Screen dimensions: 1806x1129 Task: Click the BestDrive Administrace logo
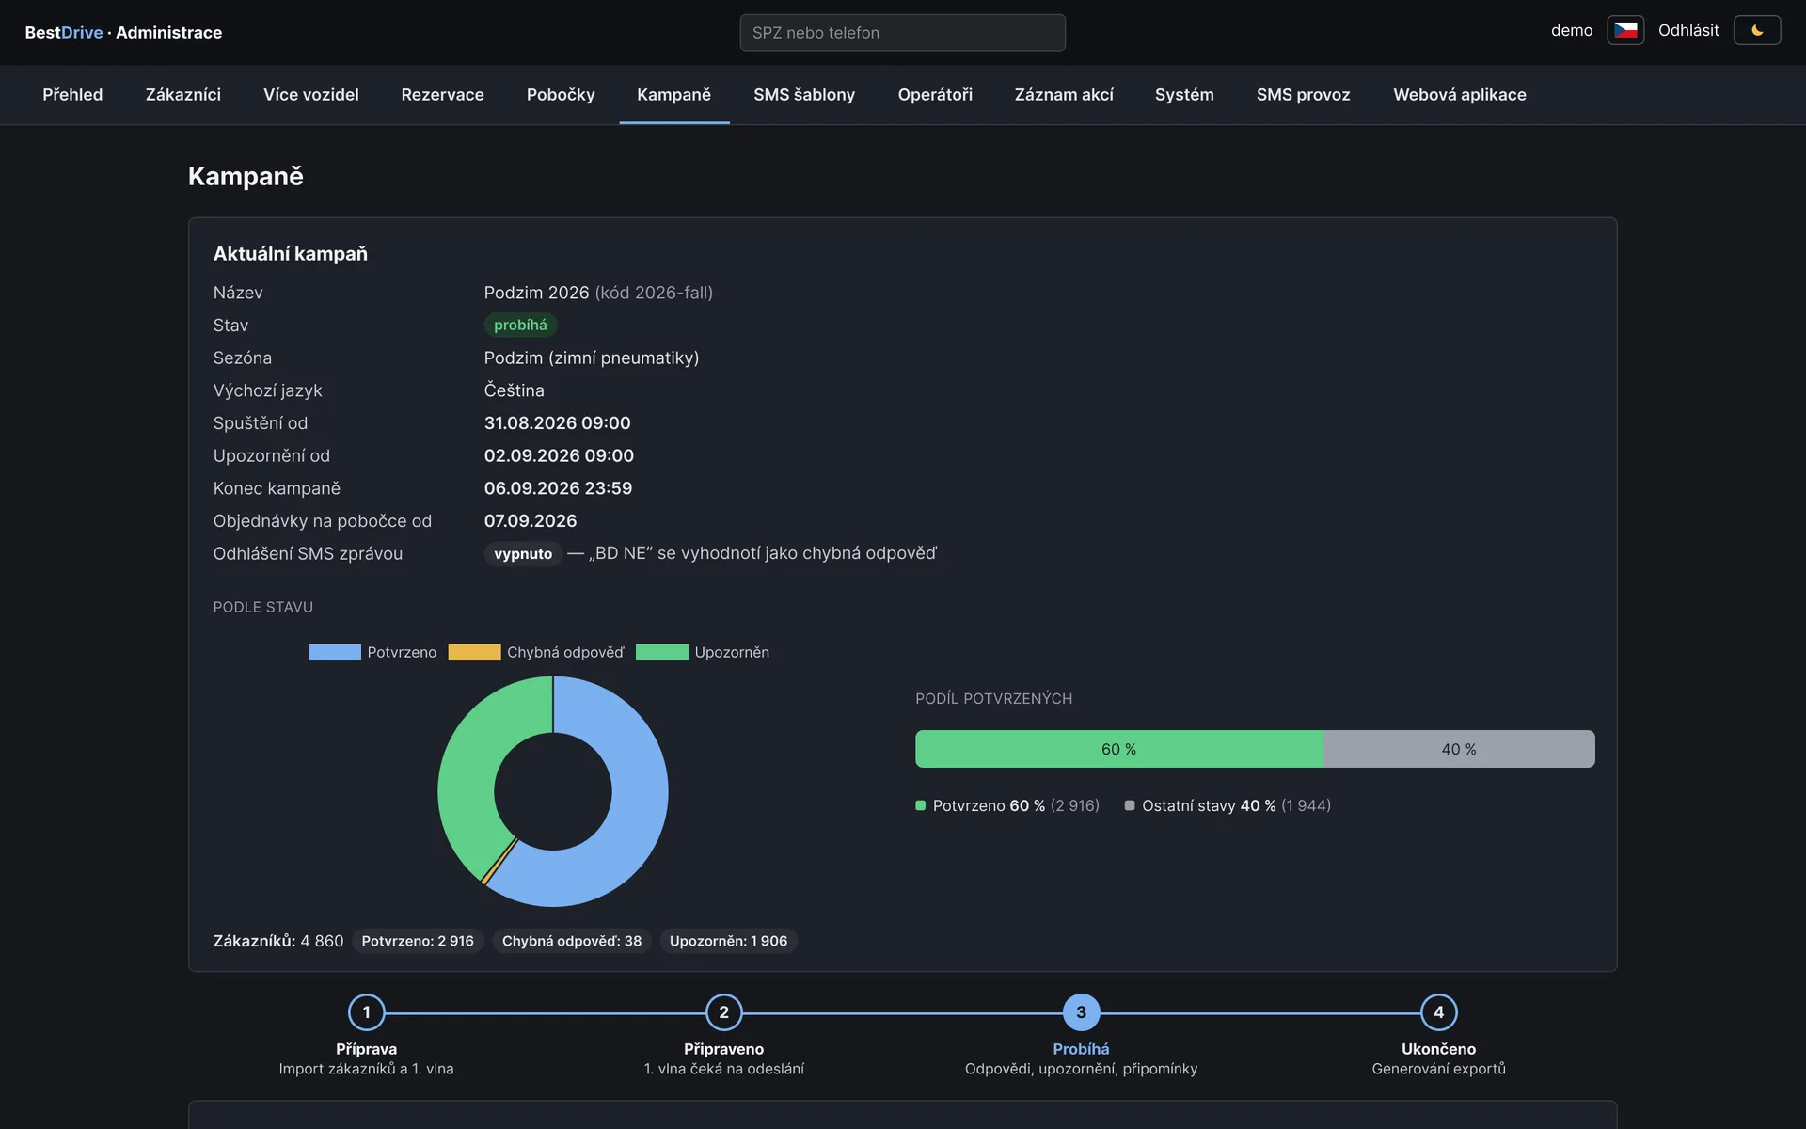tap(123, 32)
